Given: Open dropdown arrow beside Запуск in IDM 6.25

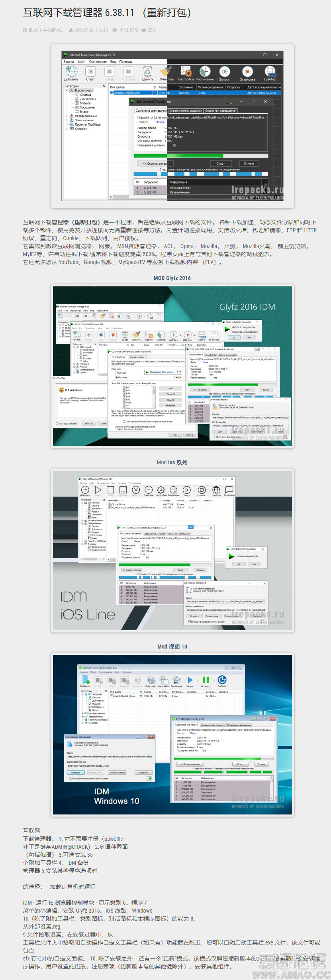Looking at the screenshot, I should [194, 491].
